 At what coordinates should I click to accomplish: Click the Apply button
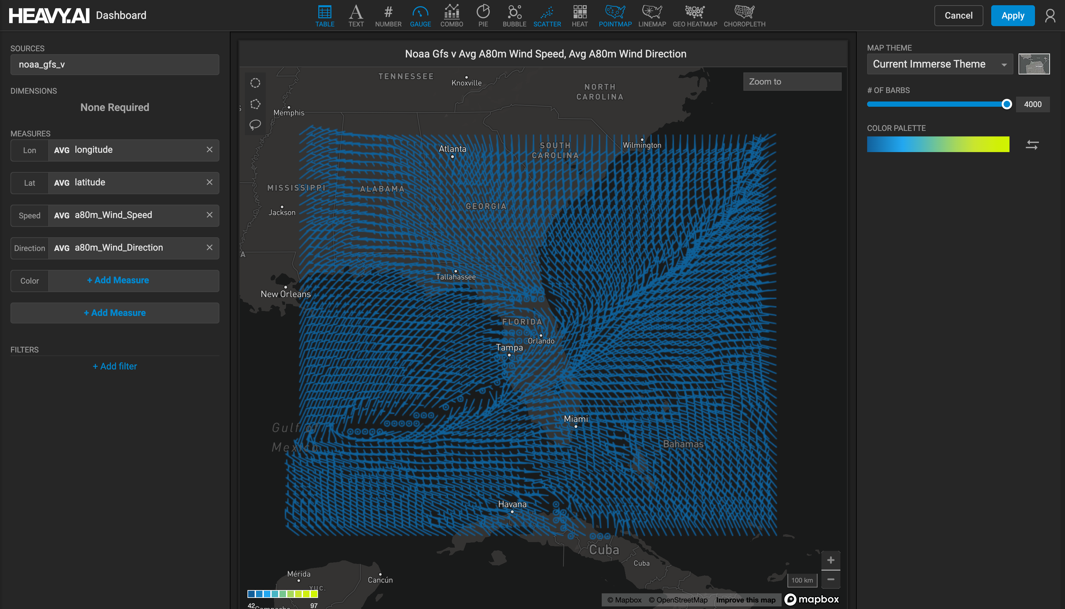(1012, 16)
